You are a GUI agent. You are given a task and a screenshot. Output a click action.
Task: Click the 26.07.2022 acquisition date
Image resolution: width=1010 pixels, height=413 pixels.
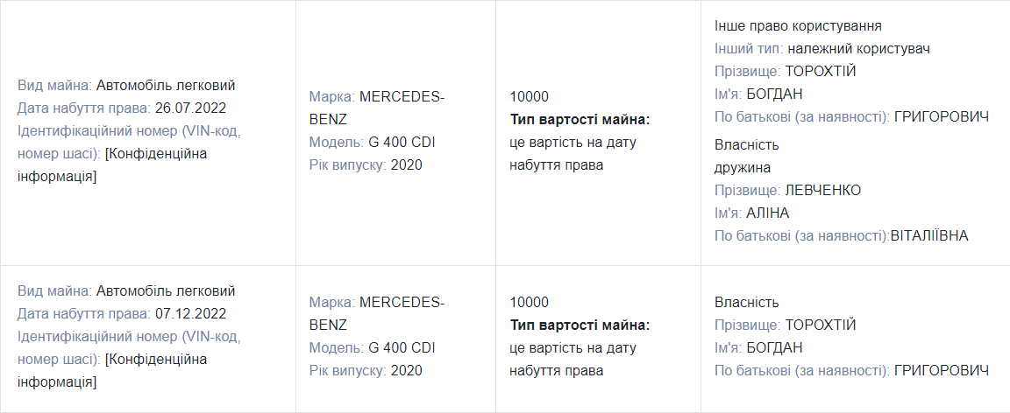click(190, 108)
